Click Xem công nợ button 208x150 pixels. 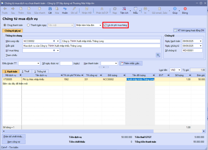point(14,142)
